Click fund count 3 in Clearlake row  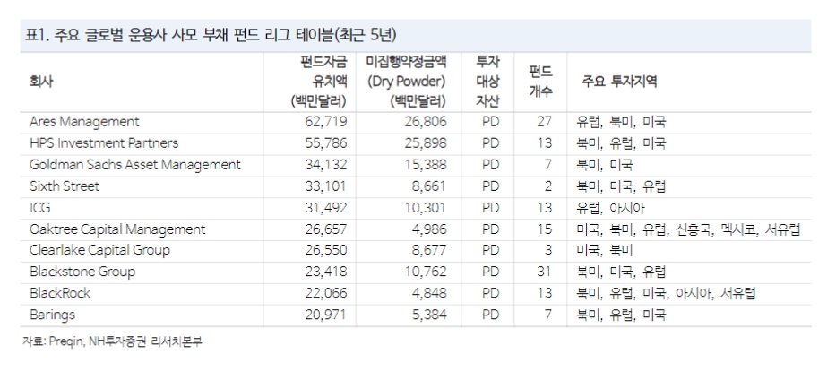(x=548, y=250)
